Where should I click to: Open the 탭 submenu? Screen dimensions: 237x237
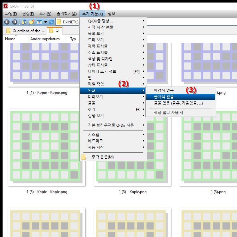click(x=113, y=78)
